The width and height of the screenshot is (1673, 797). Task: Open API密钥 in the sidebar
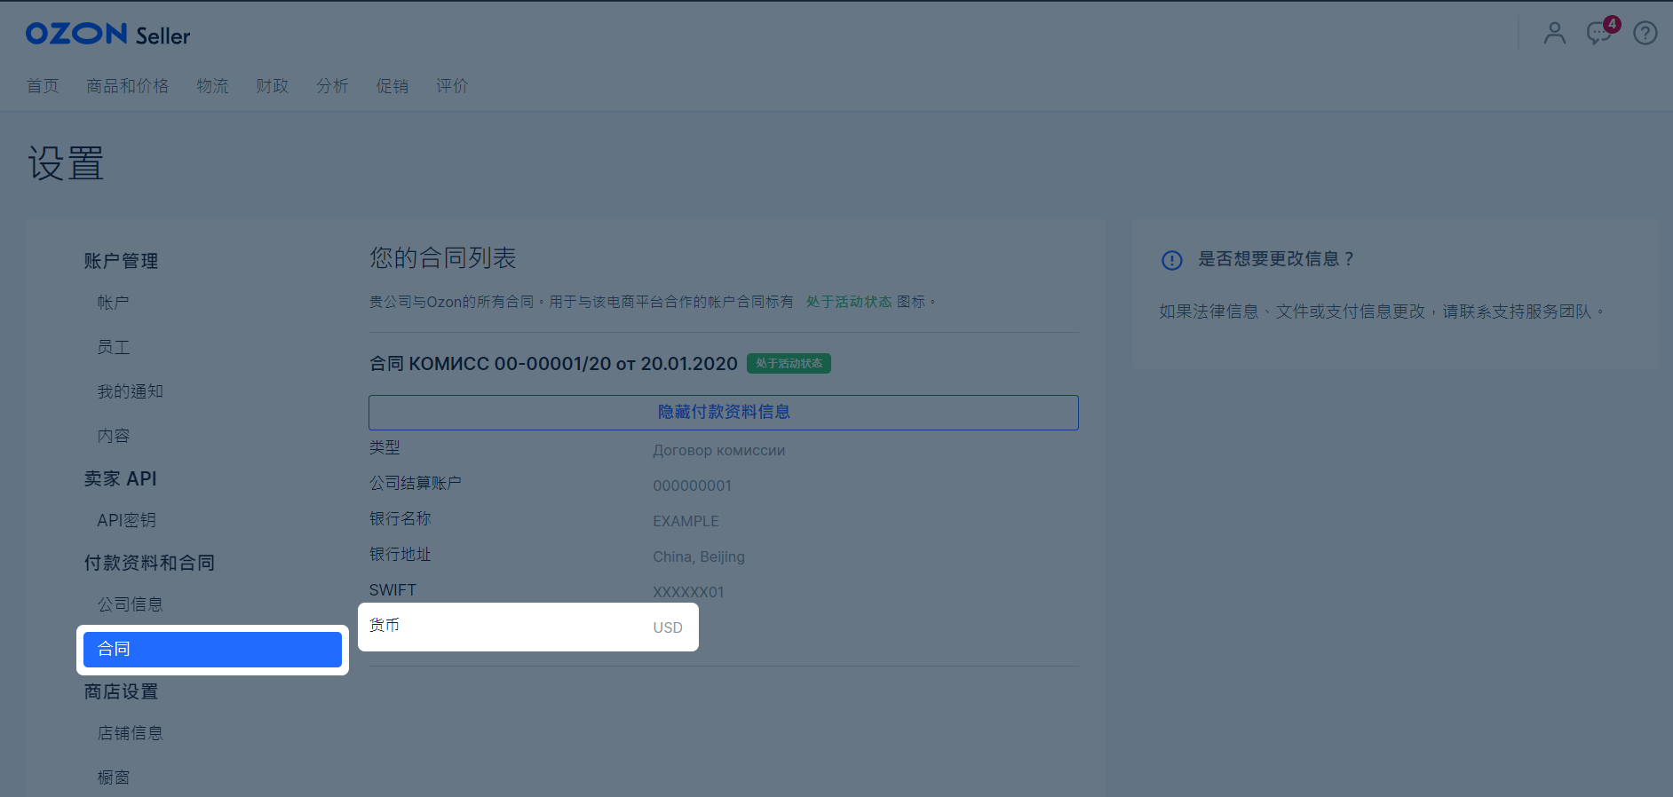[126, 520]
